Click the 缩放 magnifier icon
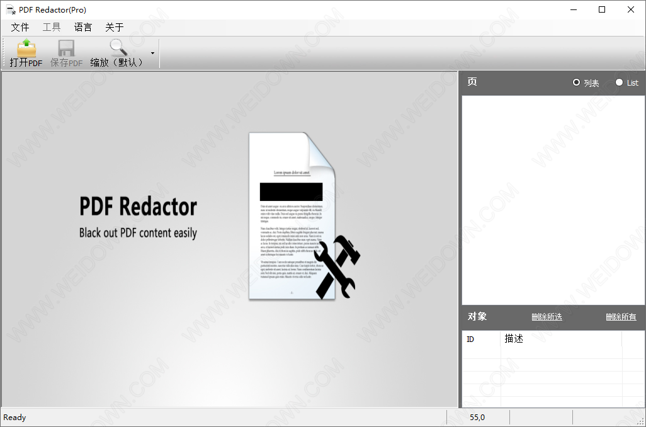 (x=118, y=48)
